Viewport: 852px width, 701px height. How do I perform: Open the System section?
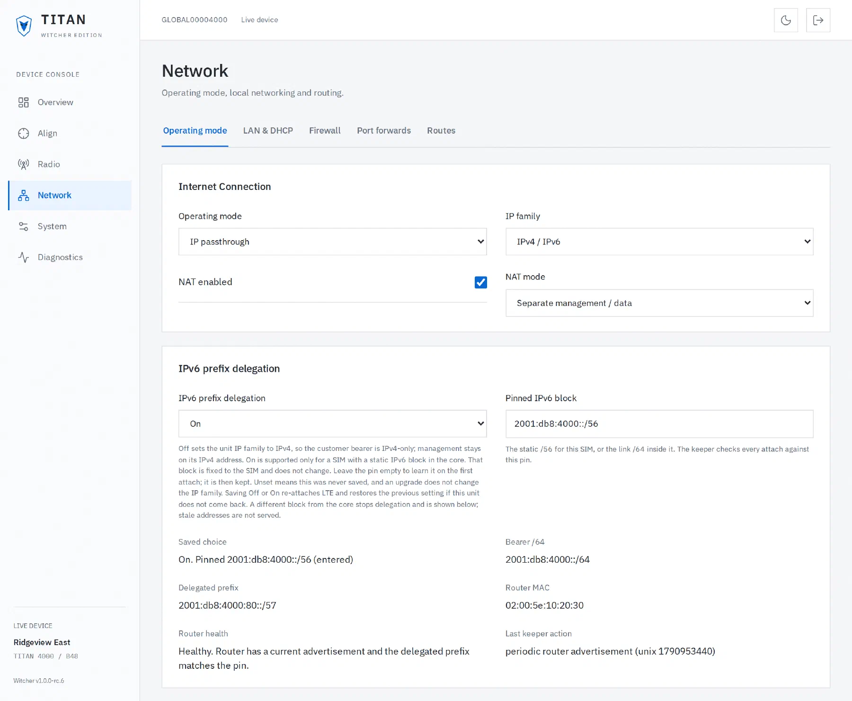(x=70, y=226)
